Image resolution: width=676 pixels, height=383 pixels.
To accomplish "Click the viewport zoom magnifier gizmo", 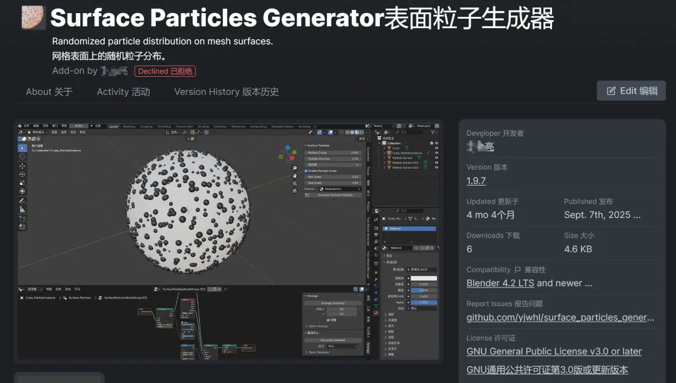I will tap(294, 168).
